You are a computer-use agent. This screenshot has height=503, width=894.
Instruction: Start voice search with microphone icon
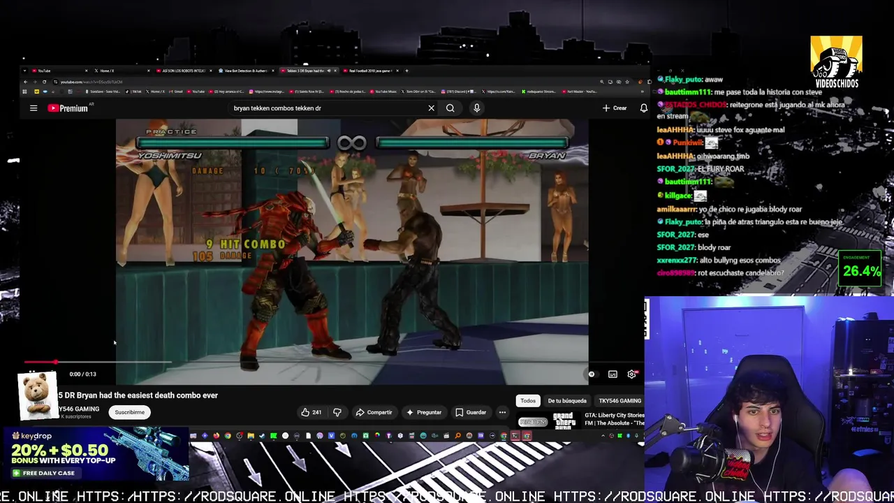pos(476,108)
